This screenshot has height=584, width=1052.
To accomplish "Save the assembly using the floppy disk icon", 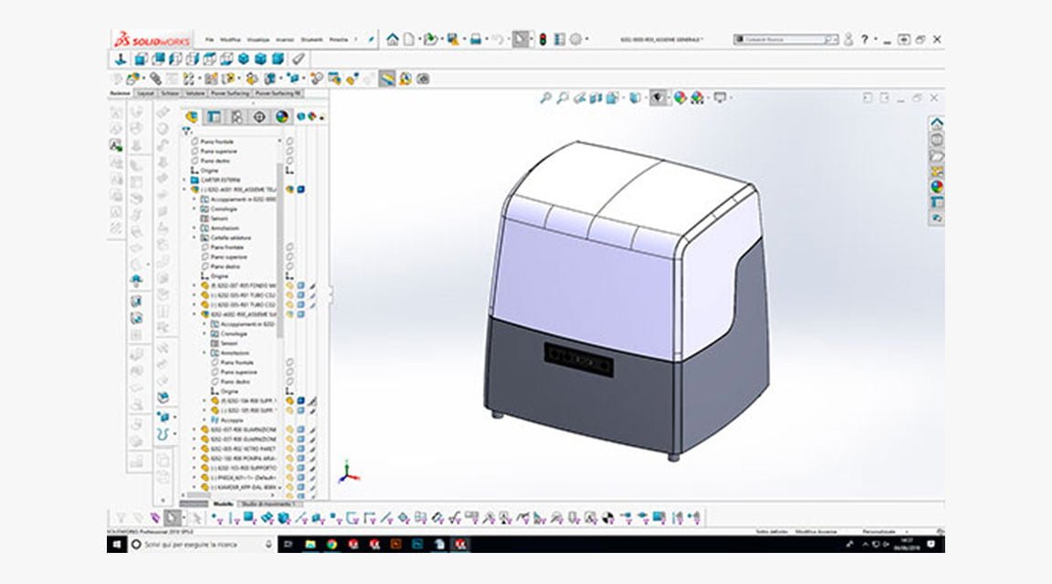I will (x=453, y=39).
